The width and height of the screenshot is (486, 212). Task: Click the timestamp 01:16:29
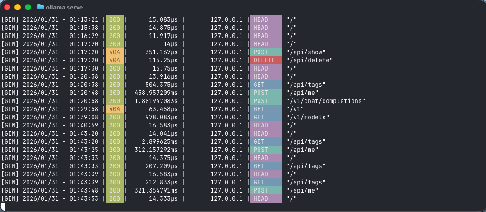click(x=84, y=36)
